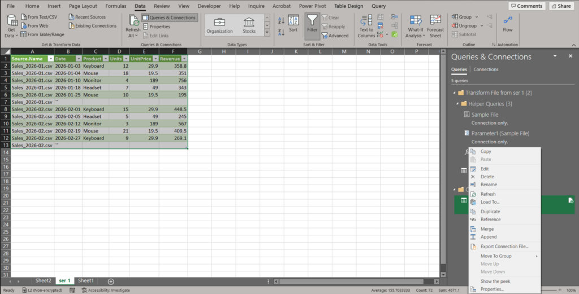Viewport: 579px width, 294px height.
Task: Click the Share button
Action: point(560,6)
